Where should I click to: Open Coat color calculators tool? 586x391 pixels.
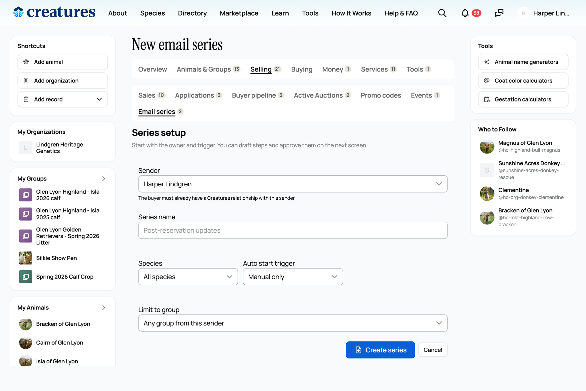pos(523,81)
